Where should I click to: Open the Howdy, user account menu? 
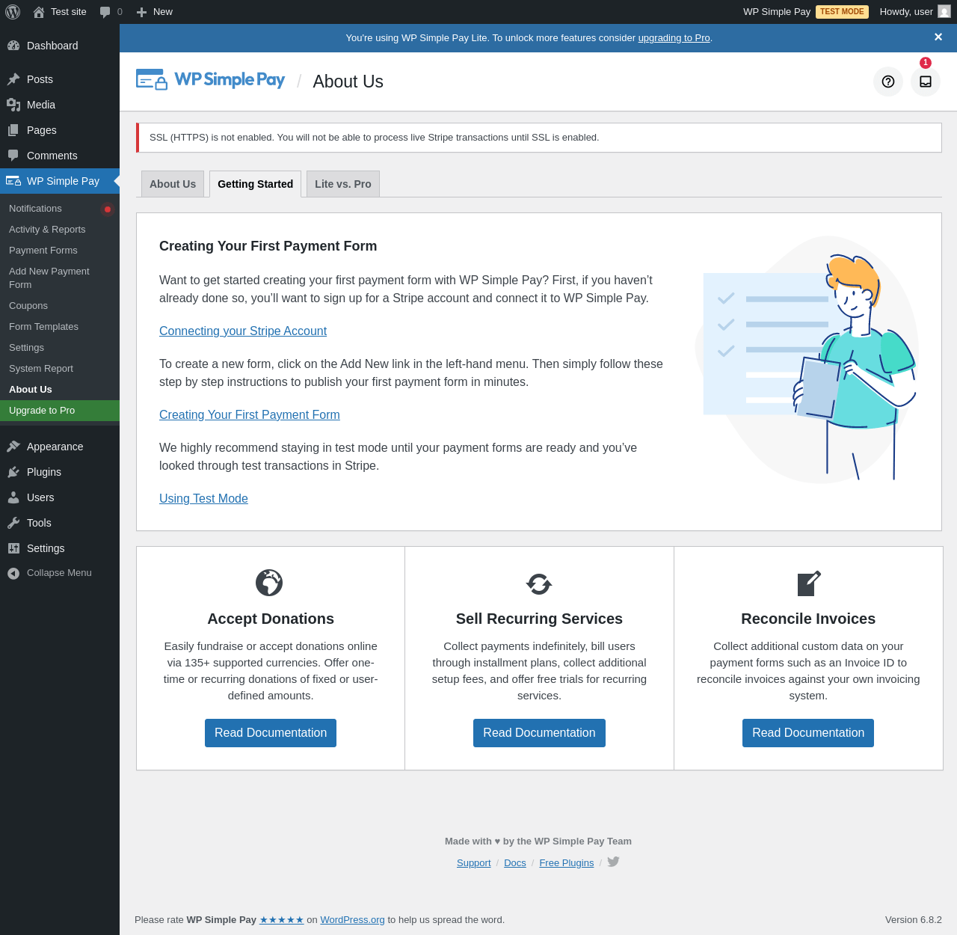(x=914, y=12)
